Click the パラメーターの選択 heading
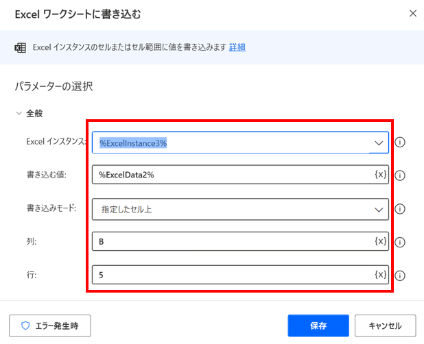 (x=54, y=86)
